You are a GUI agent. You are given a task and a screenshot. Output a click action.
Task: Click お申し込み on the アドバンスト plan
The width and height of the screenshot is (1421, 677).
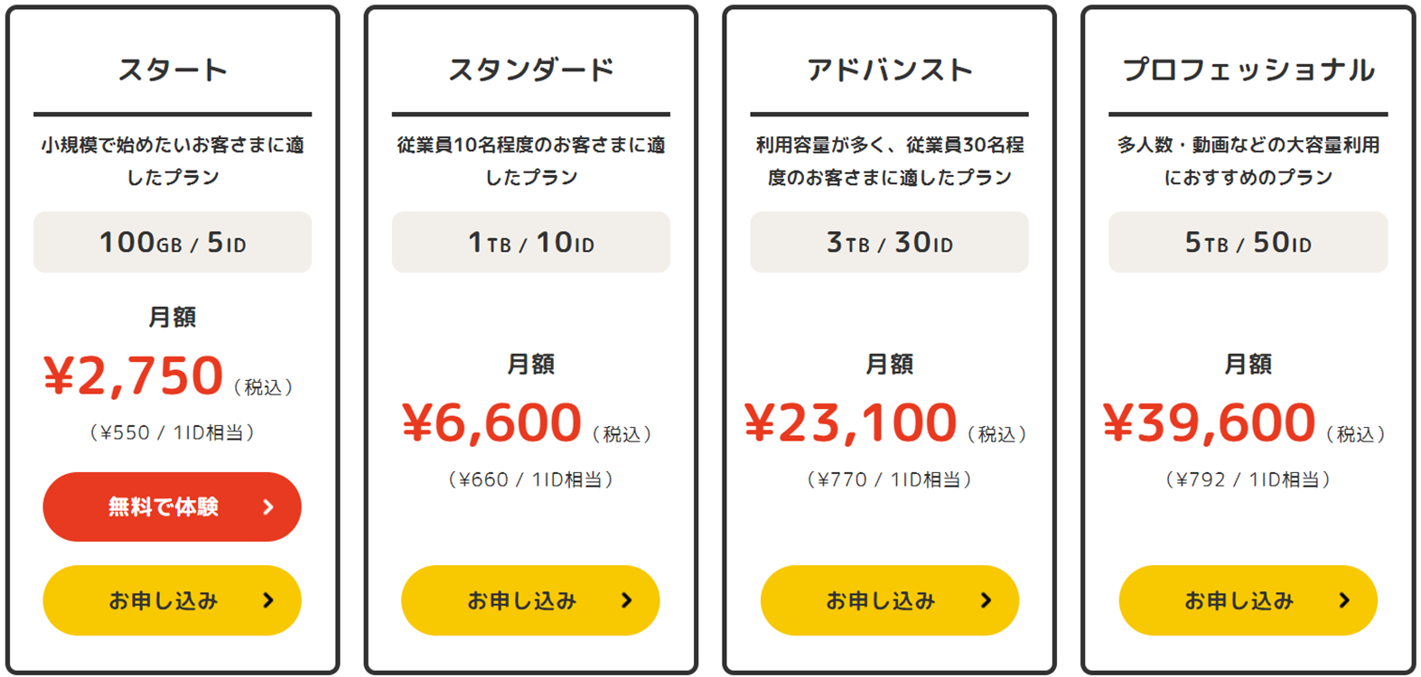(x=888, y=599)
